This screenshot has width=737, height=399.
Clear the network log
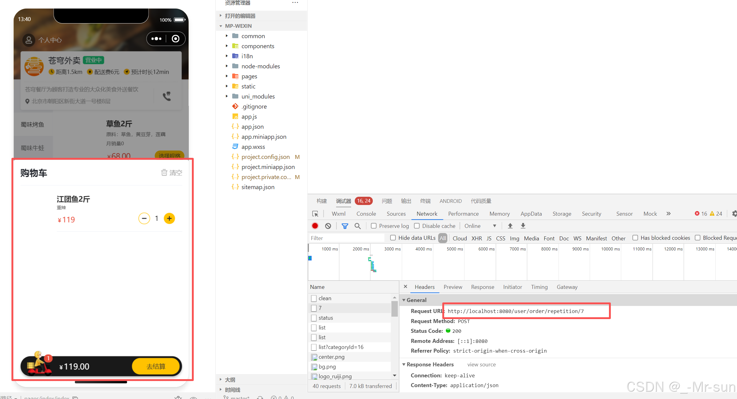pos(328,226)
